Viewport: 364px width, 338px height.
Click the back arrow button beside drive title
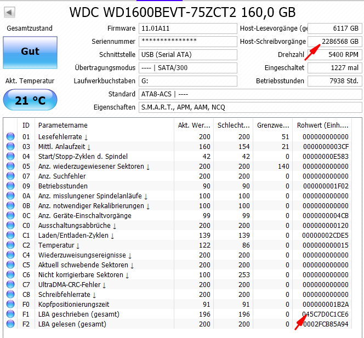click(9, 12)
